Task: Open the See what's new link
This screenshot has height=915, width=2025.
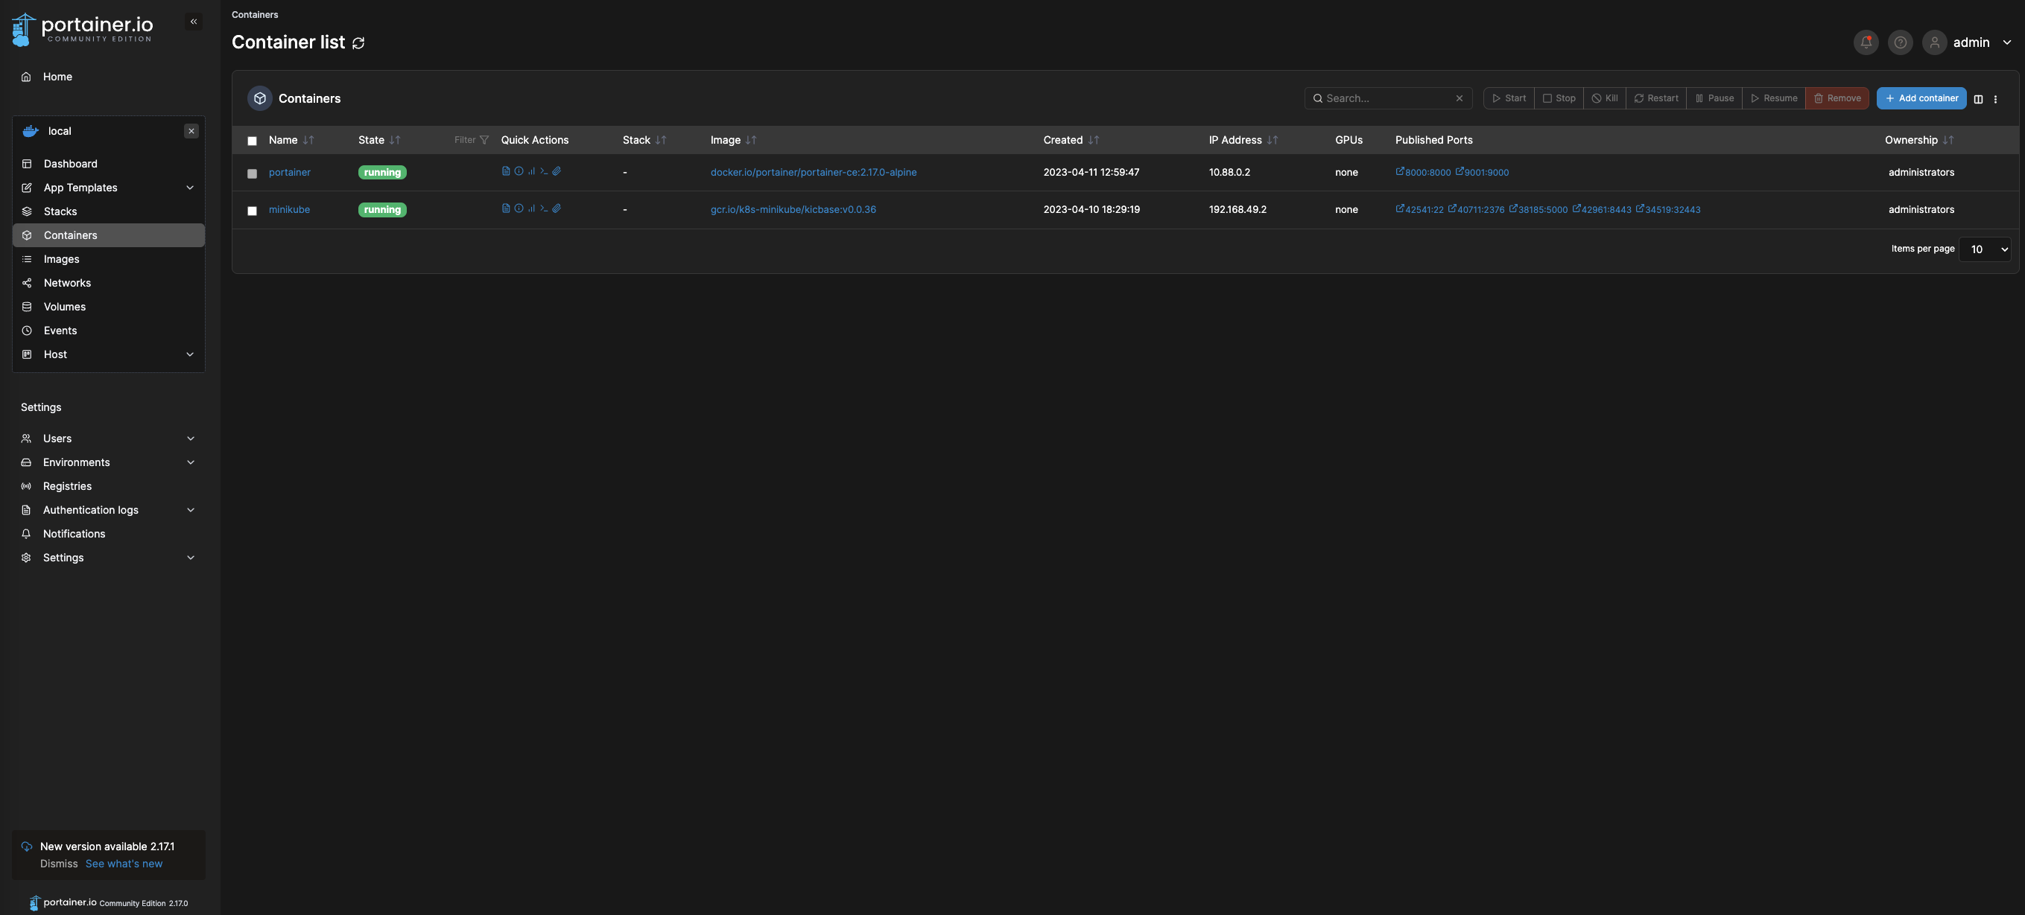Action: click(124, 863)
